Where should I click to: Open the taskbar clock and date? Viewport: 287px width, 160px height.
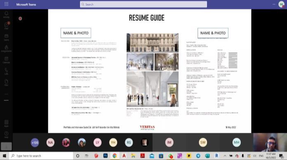pyautogui.click(x=271, y=156)
